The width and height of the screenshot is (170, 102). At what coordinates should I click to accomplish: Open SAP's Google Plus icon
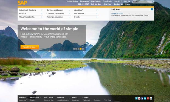[148, 98]
